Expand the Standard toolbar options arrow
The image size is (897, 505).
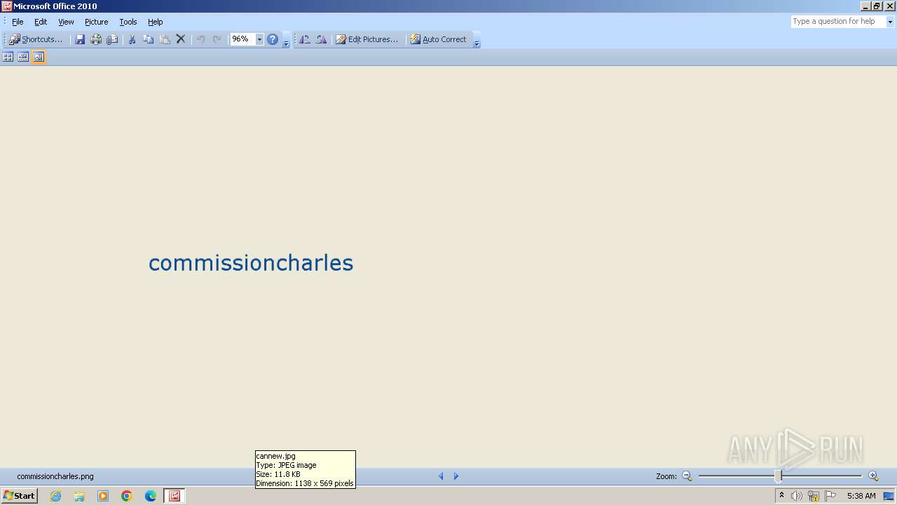click(286, 40)
